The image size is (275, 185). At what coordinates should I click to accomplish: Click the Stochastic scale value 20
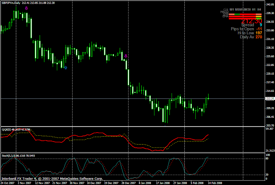coord(267,174)
